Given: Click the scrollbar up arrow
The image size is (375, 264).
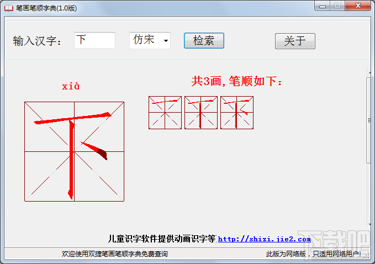Looking at the screenshot, I should pos(369,71).
